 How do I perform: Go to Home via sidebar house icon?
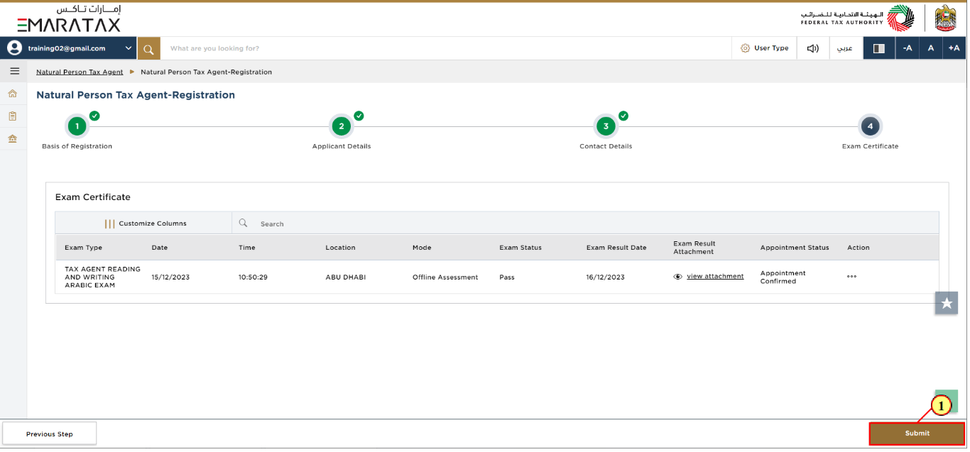tap(13, 94)
